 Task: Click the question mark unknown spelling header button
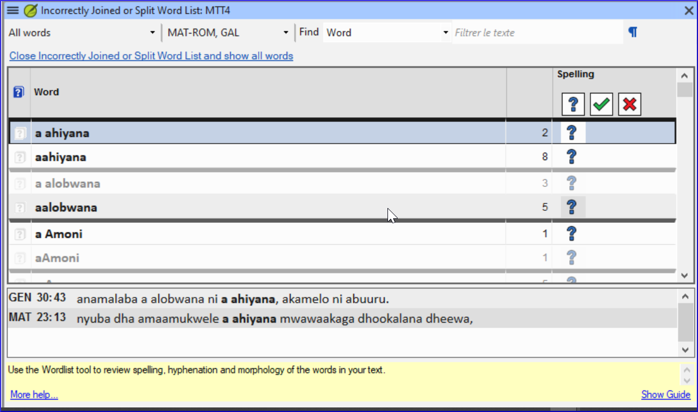(x=573, y=104)
